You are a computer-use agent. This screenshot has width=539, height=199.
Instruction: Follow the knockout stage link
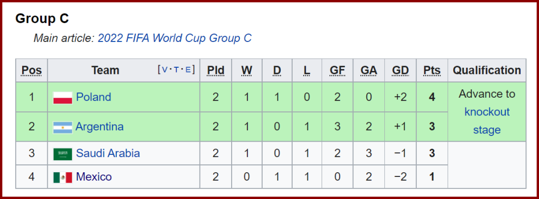(487, 121)
